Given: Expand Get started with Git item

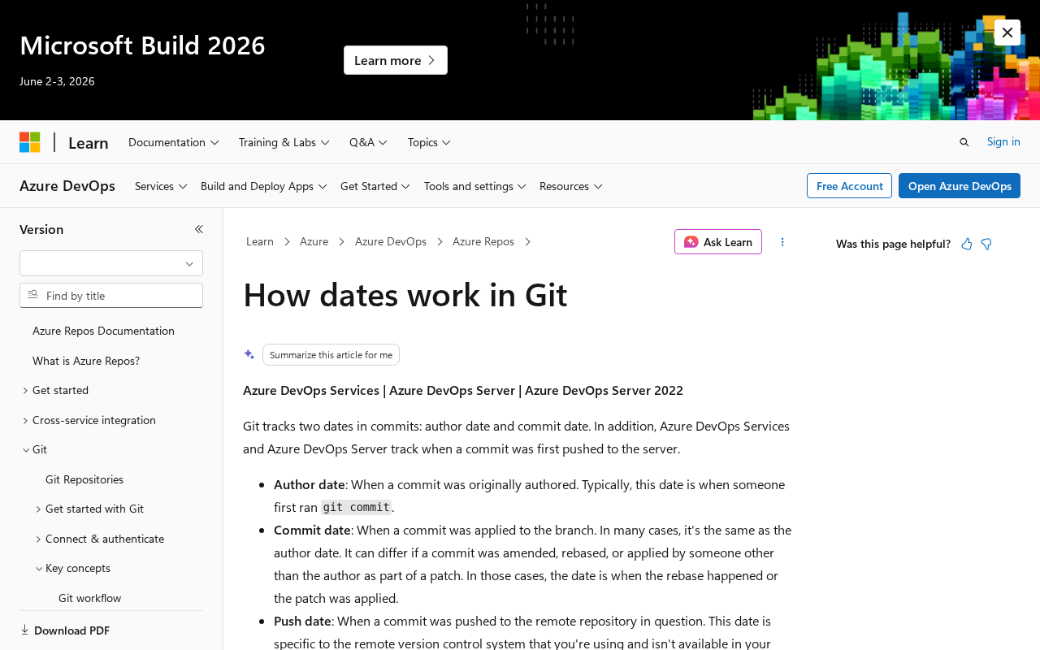Looking at the screenshot, I should (89, 509).
